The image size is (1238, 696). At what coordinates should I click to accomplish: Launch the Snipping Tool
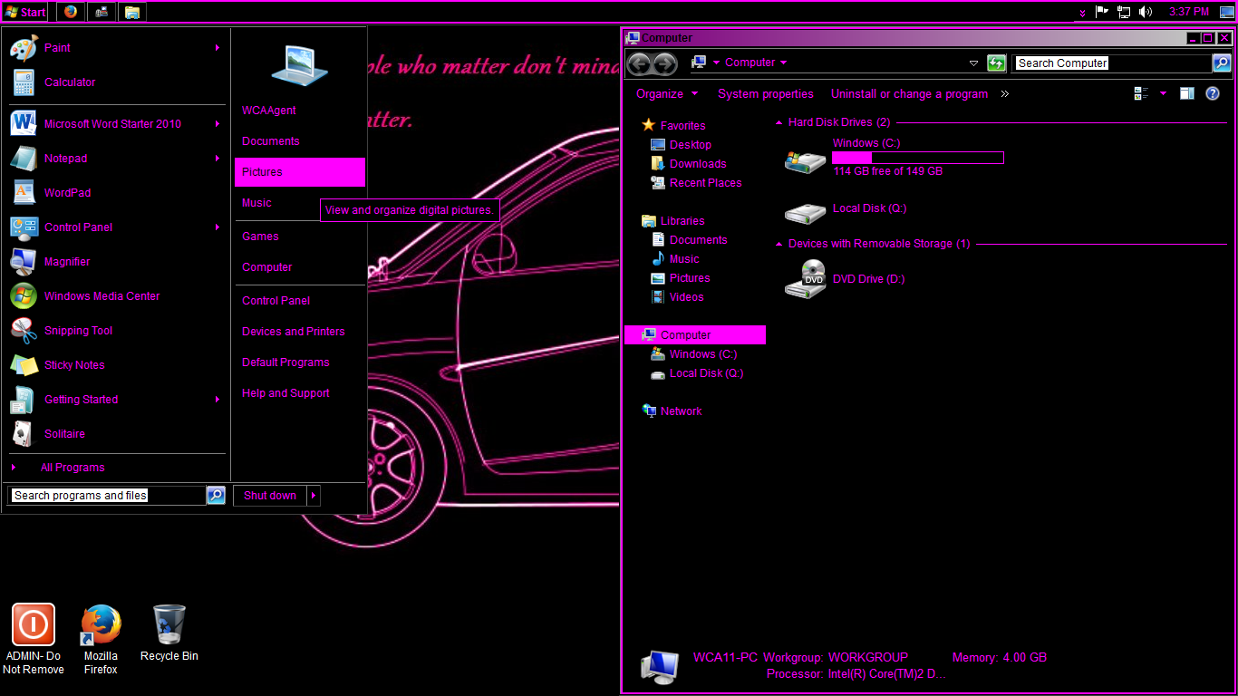(114, 331)
